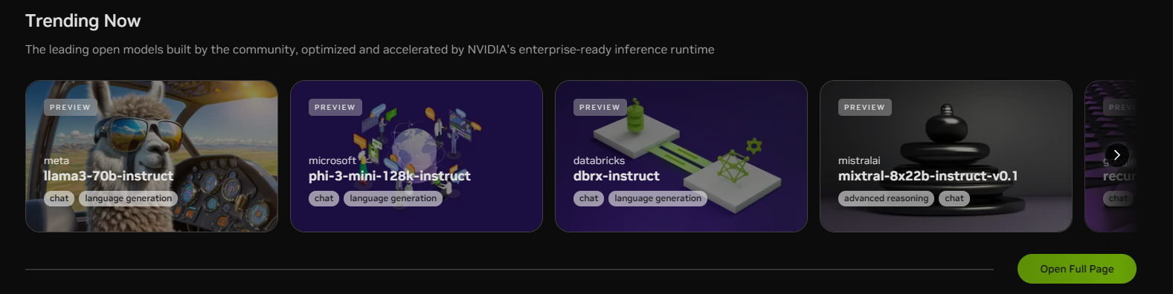The width and height of the screenshot is (1173, 294).
Task: Select language generation tag on dbrx-instruct card
Action: 658,198
